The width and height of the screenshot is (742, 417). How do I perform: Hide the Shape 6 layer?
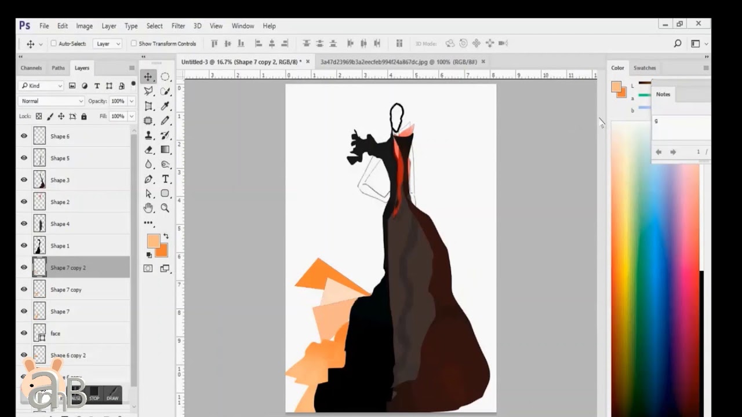click(x=24, y=136)
